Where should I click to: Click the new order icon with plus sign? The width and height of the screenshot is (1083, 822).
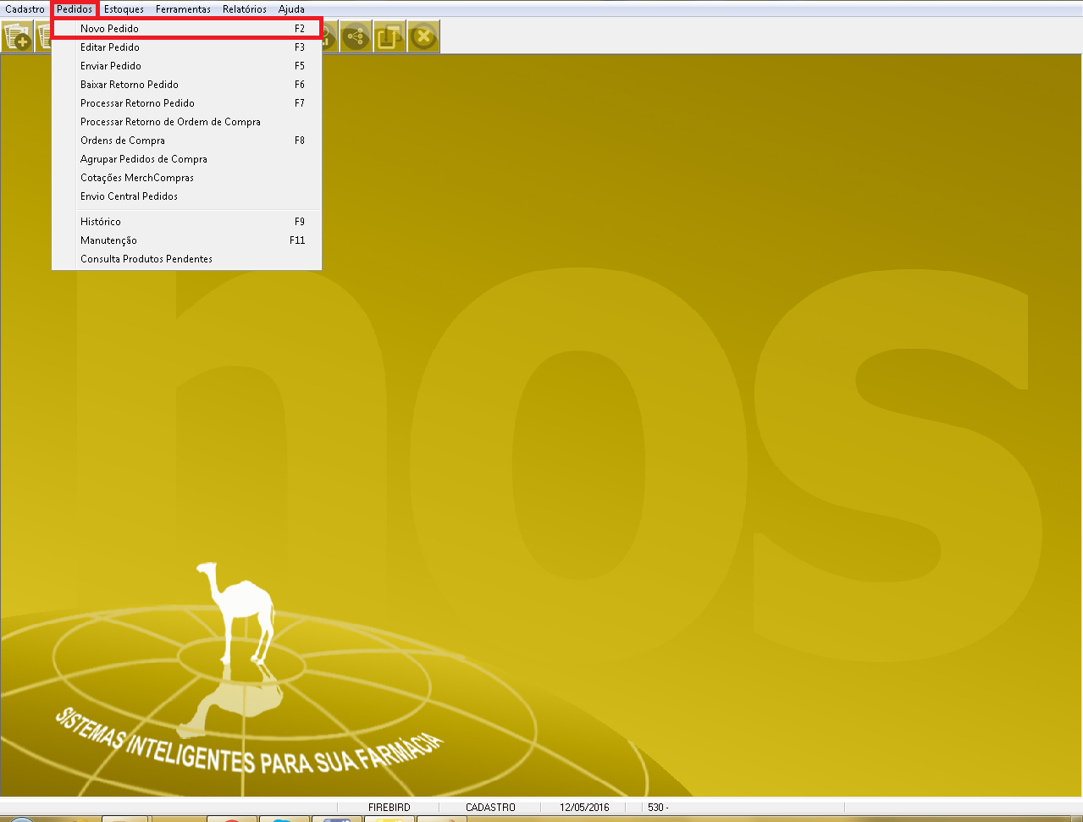click(x=17, y=37)
